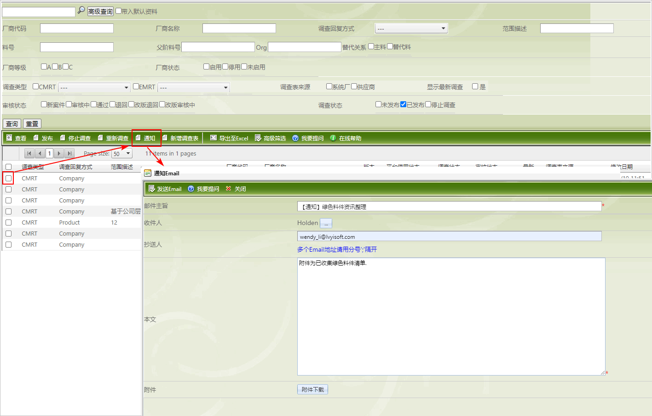652x416 pixels.
Task: Open 调查回复方式 dropdown
Action: [x=411, y=29]
